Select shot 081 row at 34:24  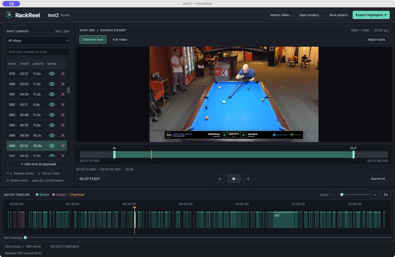(x=37, y=94)
